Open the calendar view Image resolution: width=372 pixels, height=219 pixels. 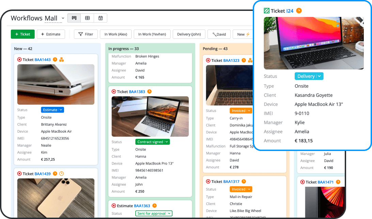100,18
